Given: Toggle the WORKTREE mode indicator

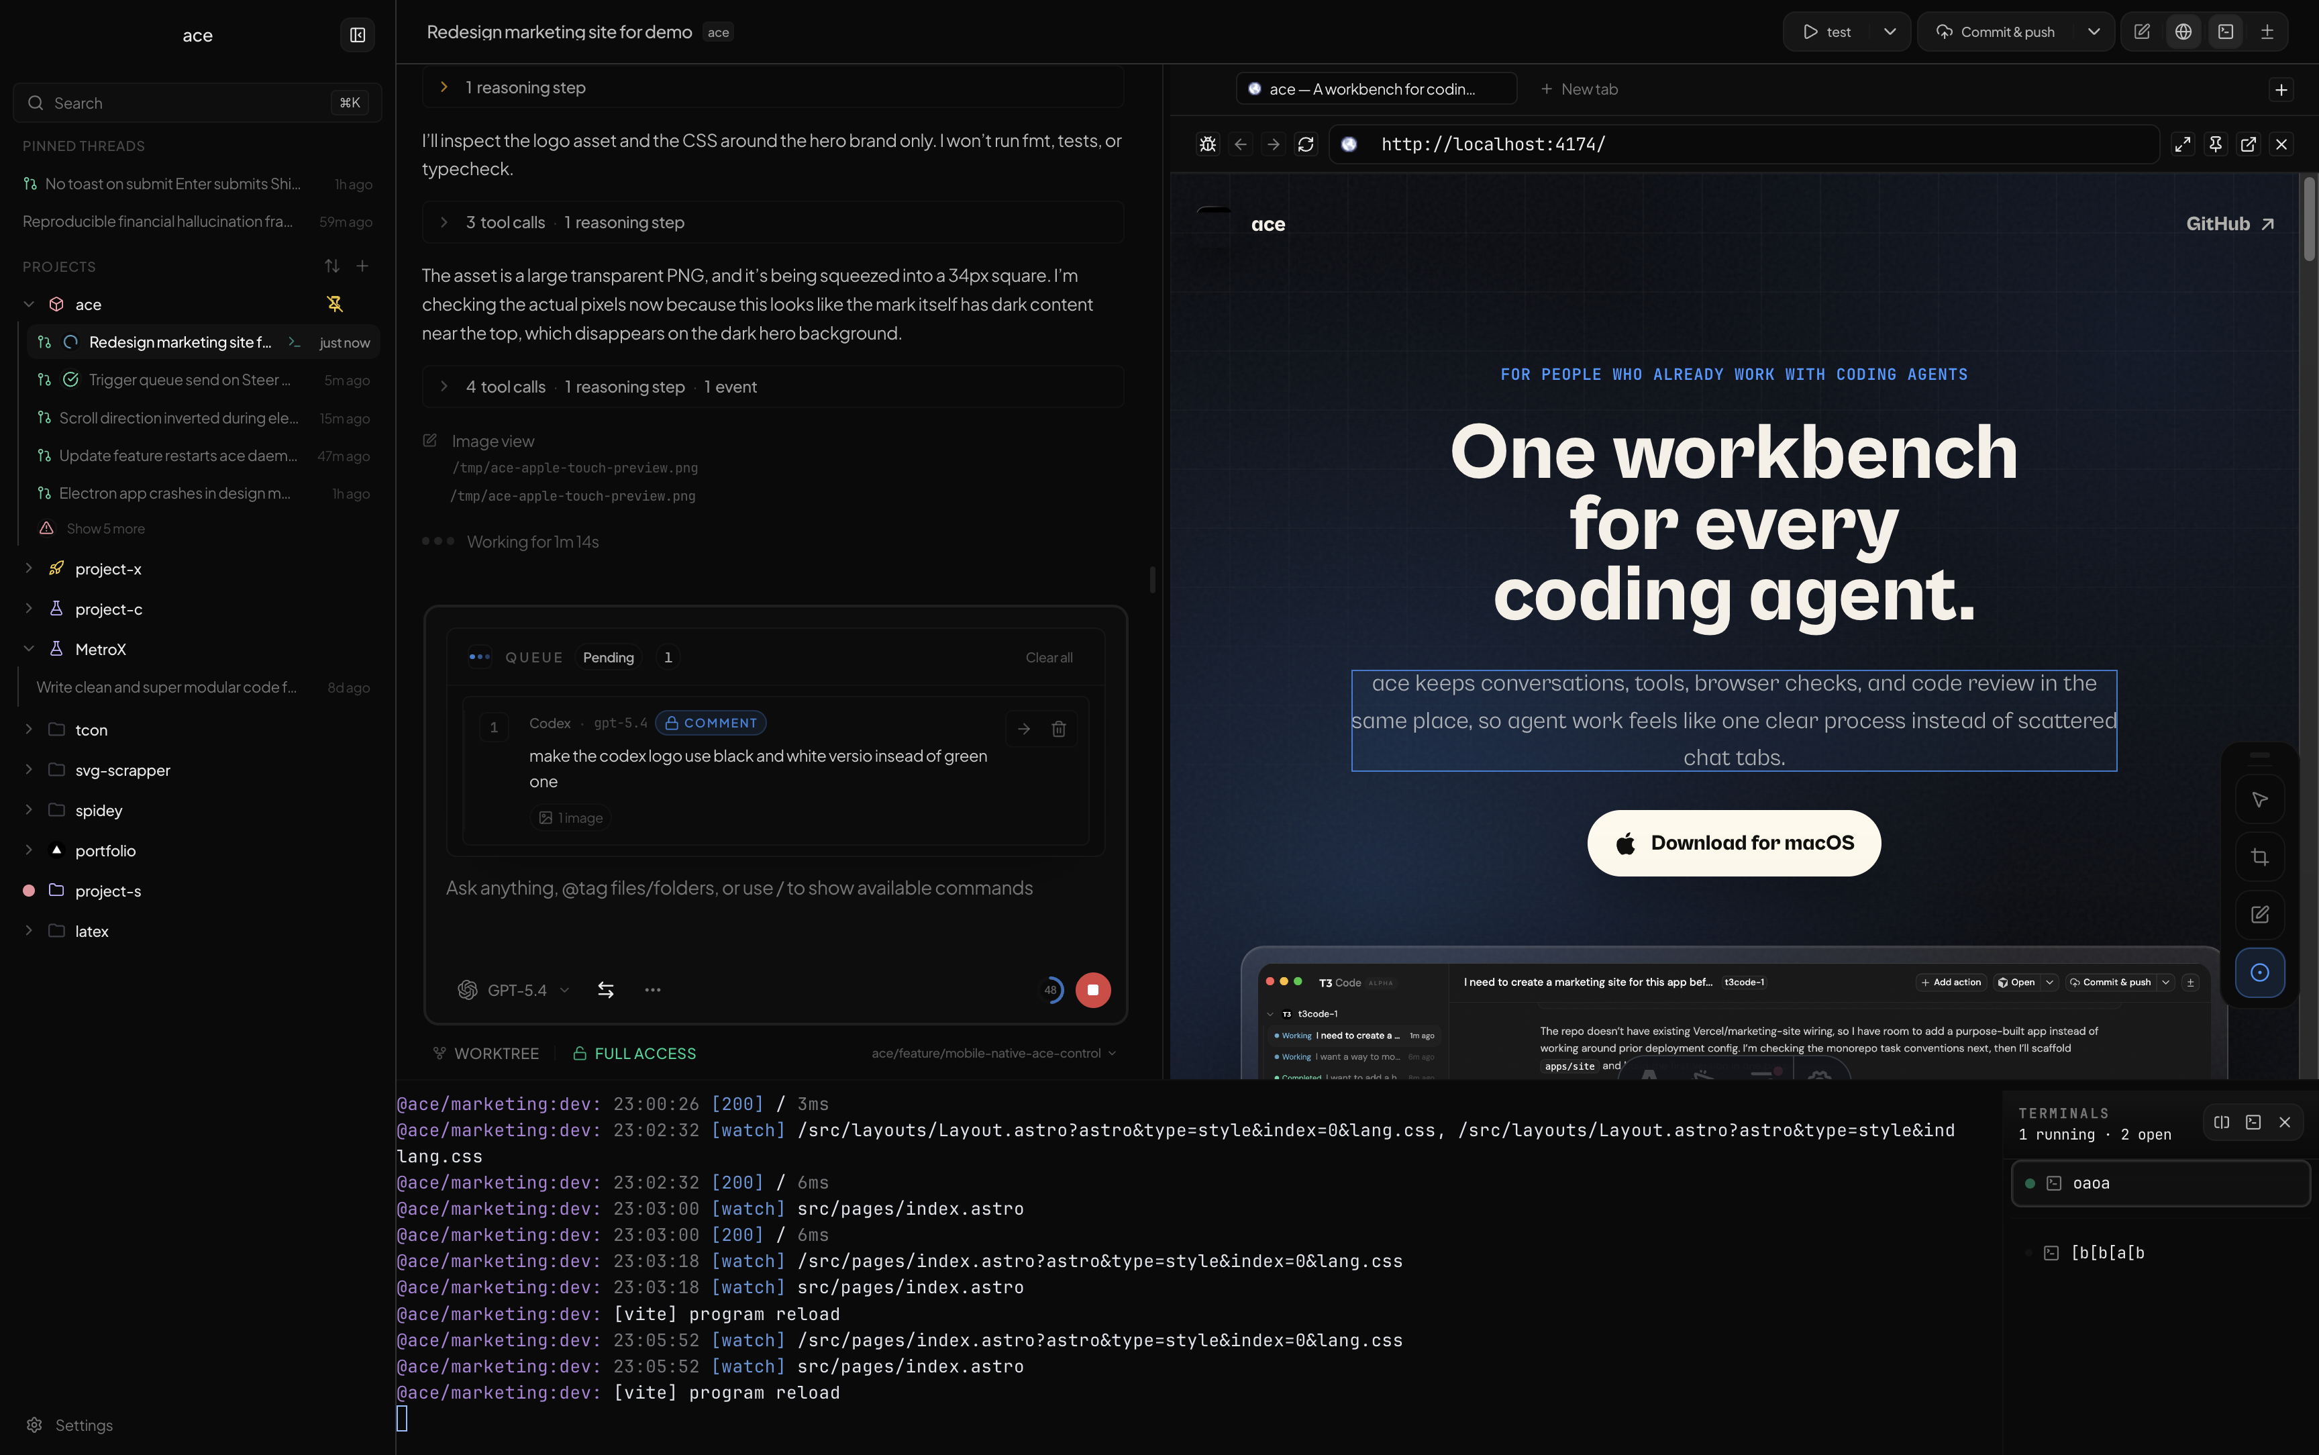Looking at the screenshot, I should click(x=486, y=1054).
